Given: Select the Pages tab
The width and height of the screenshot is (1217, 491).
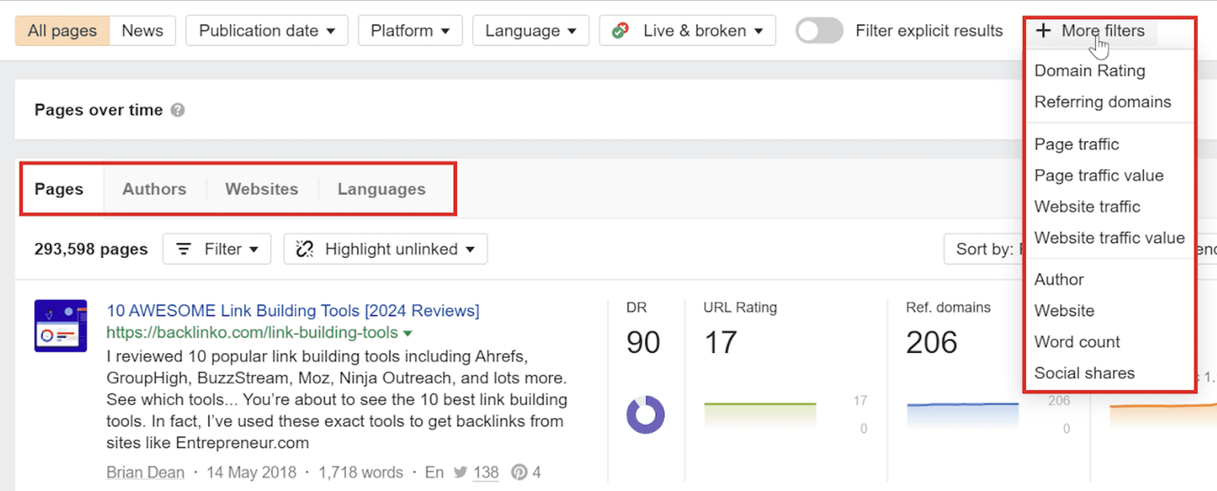Looking at the screenshot, I should pos(59,189).
